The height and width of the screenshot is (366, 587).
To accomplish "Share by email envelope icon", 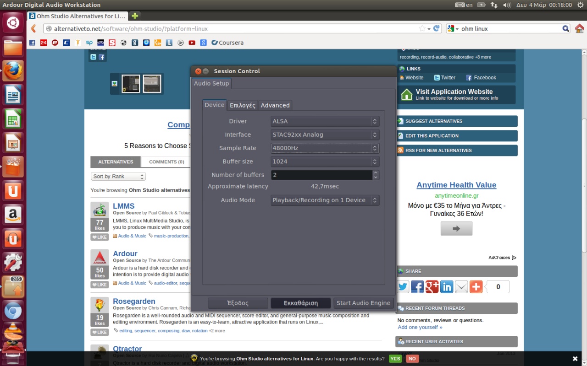I will tap(461, 287).
